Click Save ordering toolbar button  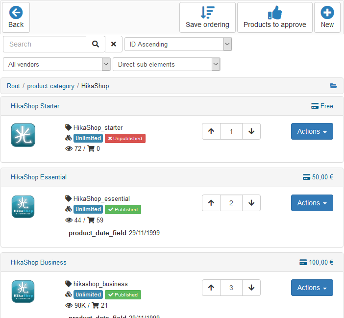pos(207,17)
